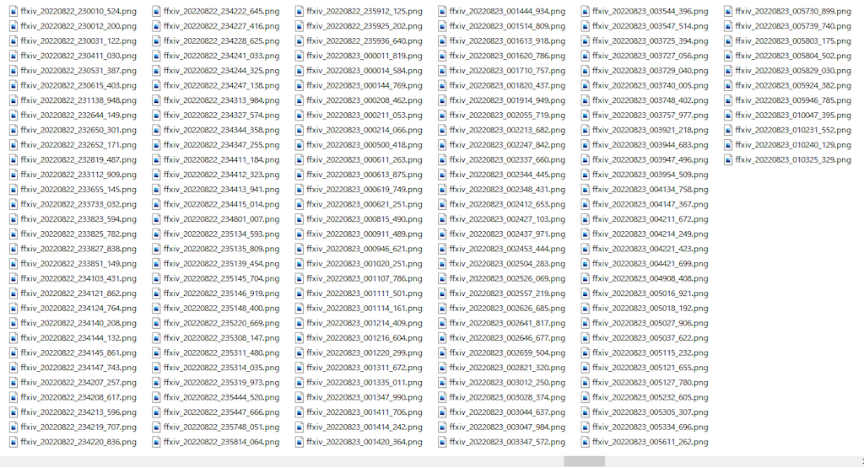The width and height of the screenshot is (864, 468).
Task: Click the icon for ffxiv_20220823_005611_262.png
Action: pos(586,442)
